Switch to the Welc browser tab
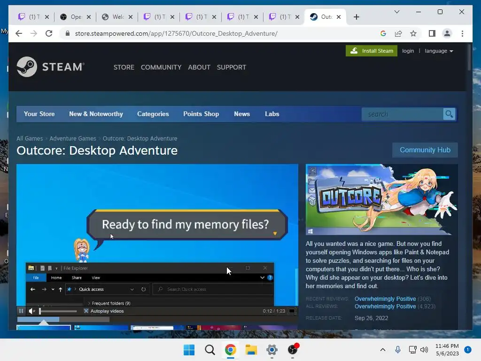 [x=117, y=17]
